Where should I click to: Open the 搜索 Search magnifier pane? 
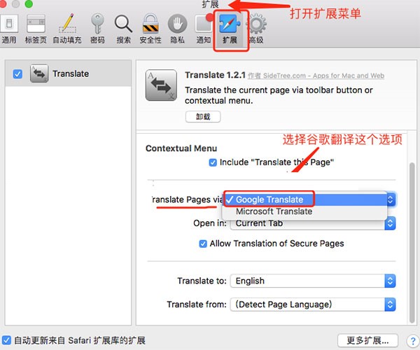[x=123, y=29]
